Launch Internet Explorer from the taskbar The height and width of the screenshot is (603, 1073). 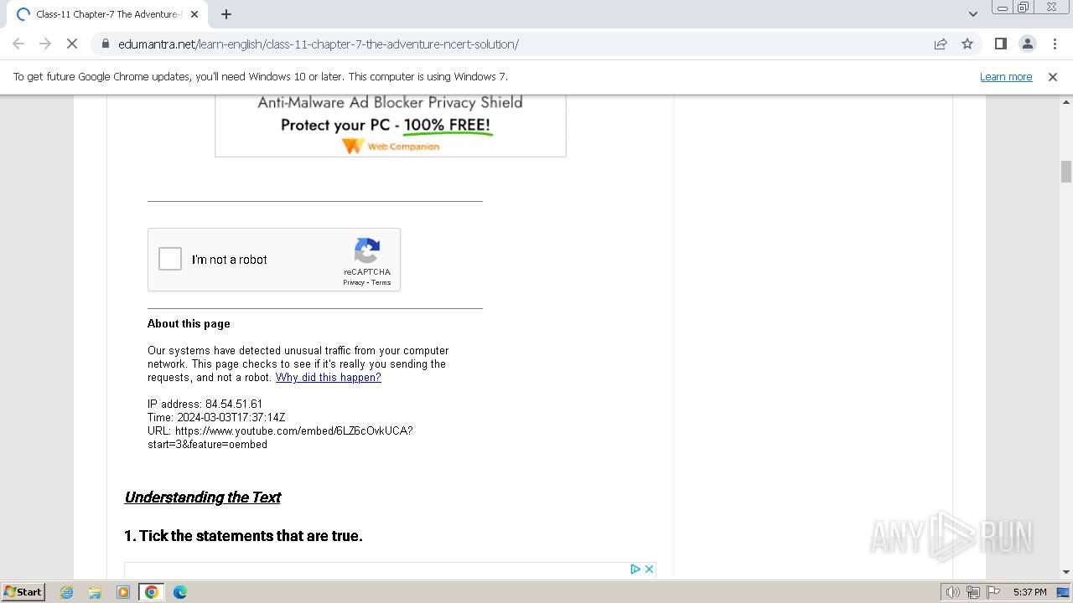pyautogui.click(x=67, y=592)
